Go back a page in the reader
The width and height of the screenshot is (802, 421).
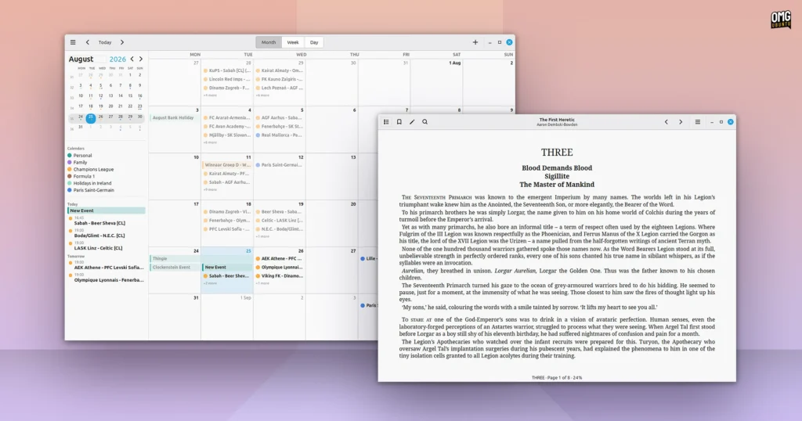[666, 122]
